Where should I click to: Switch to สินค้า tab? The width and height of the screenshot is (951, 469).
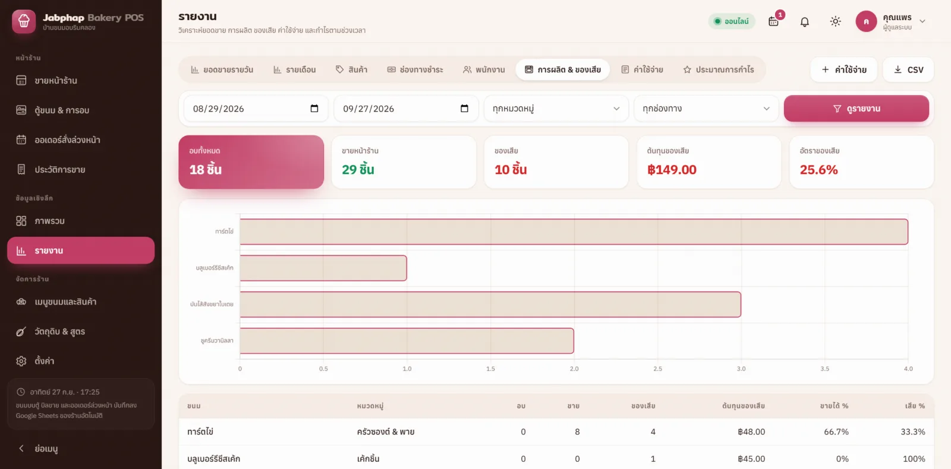(x=351, y=69)
